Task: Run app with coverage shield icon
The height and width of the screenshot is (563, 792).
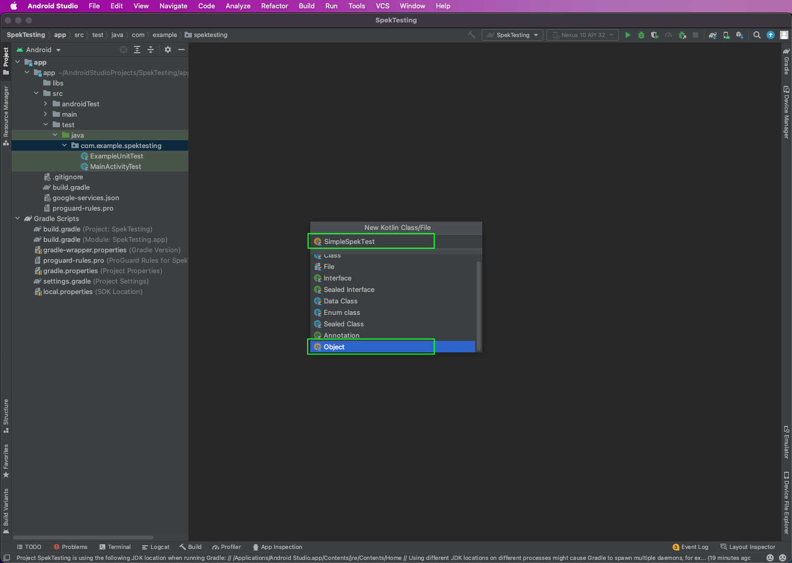Action: coord(655,35)
